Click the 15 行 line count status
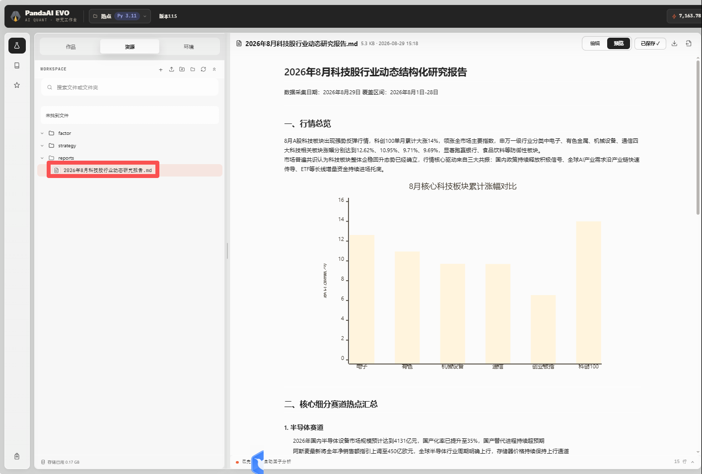The width and height of the screenshot is (702, 474). [x=680, y=462]
